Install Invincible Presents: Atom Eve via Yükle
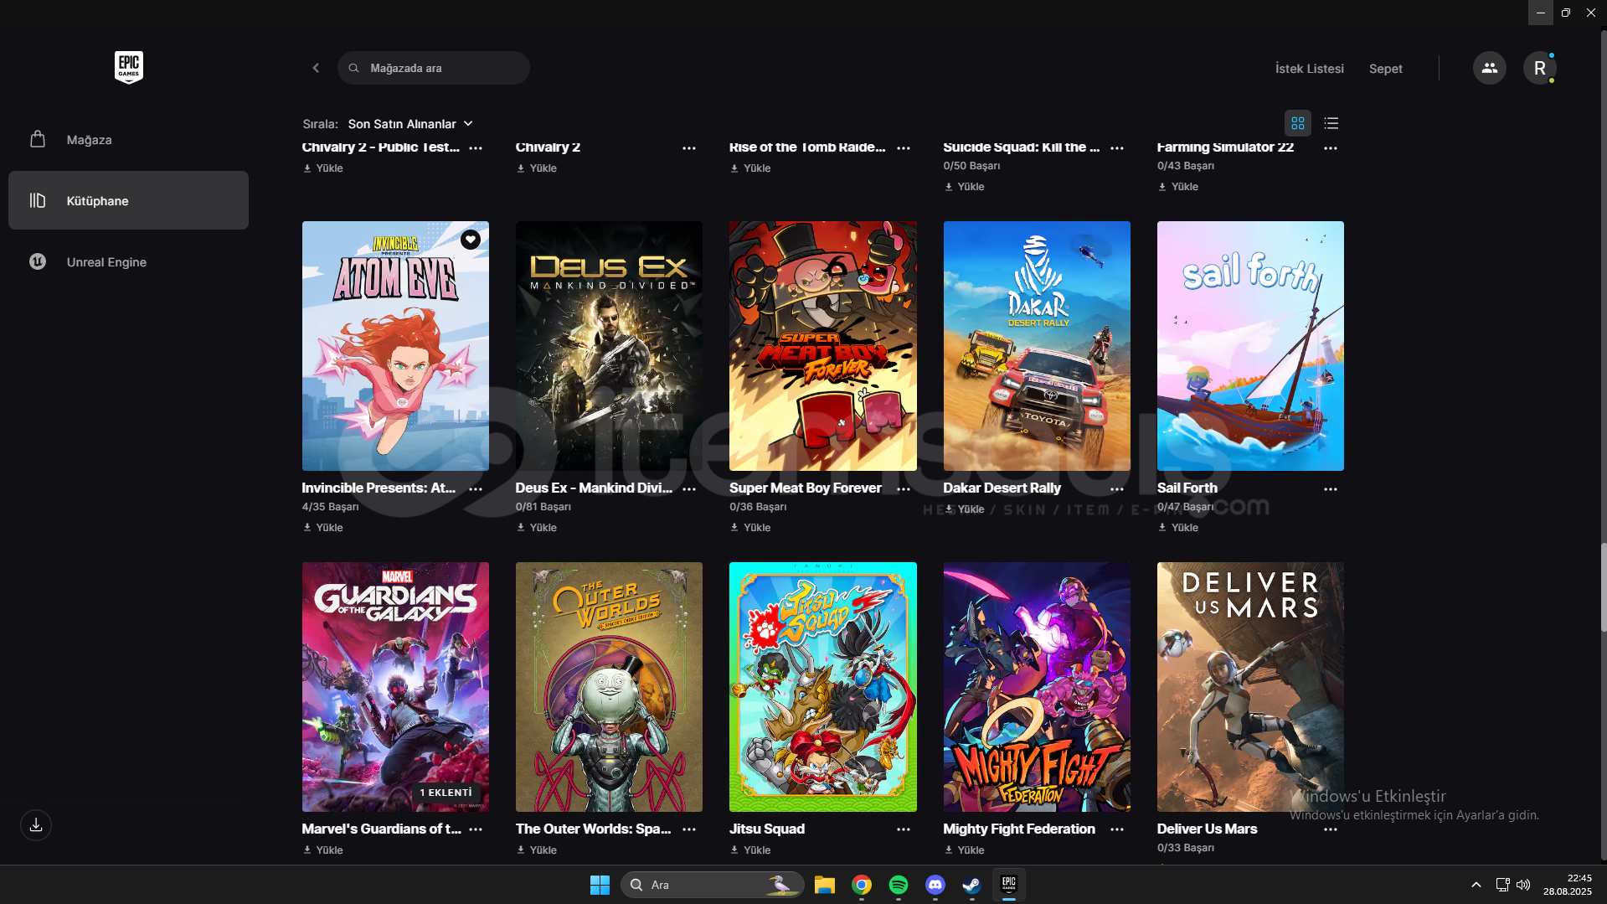The width and height of the screenshot is (1607, 904). pyautogui.click(x=323, y=528)
